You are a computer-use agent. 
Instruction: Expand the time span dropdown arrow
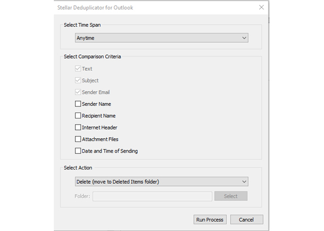244,38
